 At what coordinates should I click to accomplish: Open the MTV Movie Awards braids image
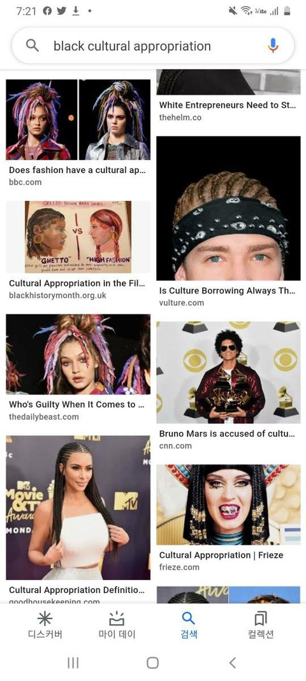tap(78, 507)
